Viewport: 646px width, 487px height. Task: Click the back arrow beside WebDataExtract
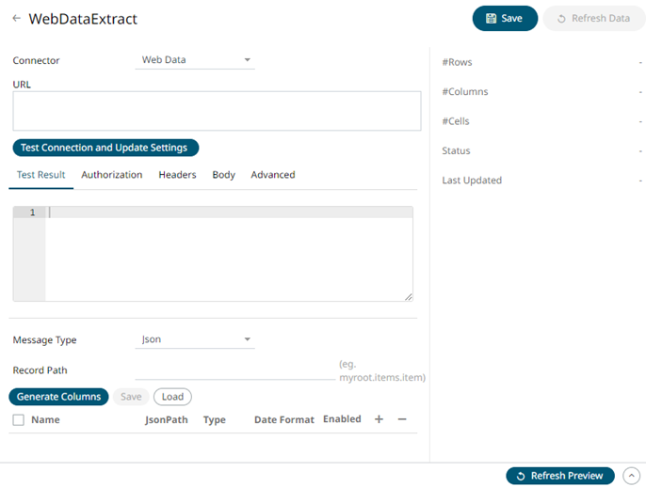tap(16, 18)
